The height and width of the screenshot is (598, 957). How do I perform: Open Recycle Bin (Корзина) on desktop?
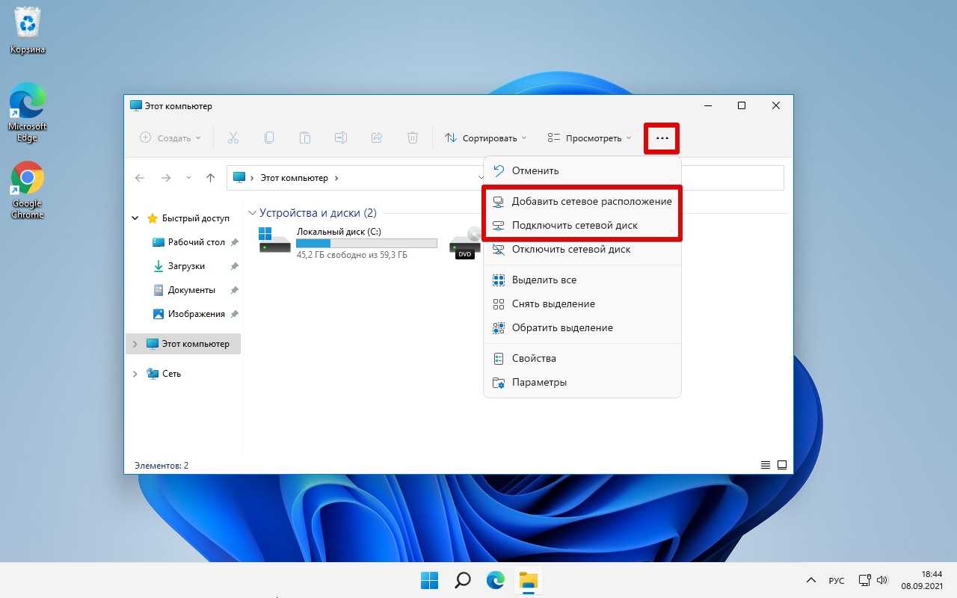point(28,31)
